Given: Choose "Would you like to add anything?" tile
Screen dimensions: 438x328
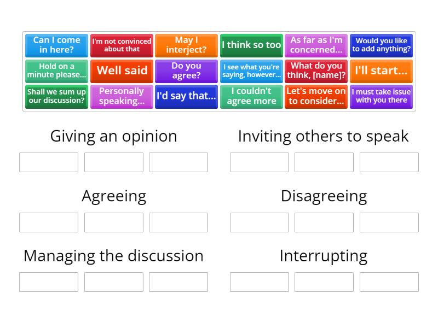Looking at the screenshot, I should tap(381, 45).
